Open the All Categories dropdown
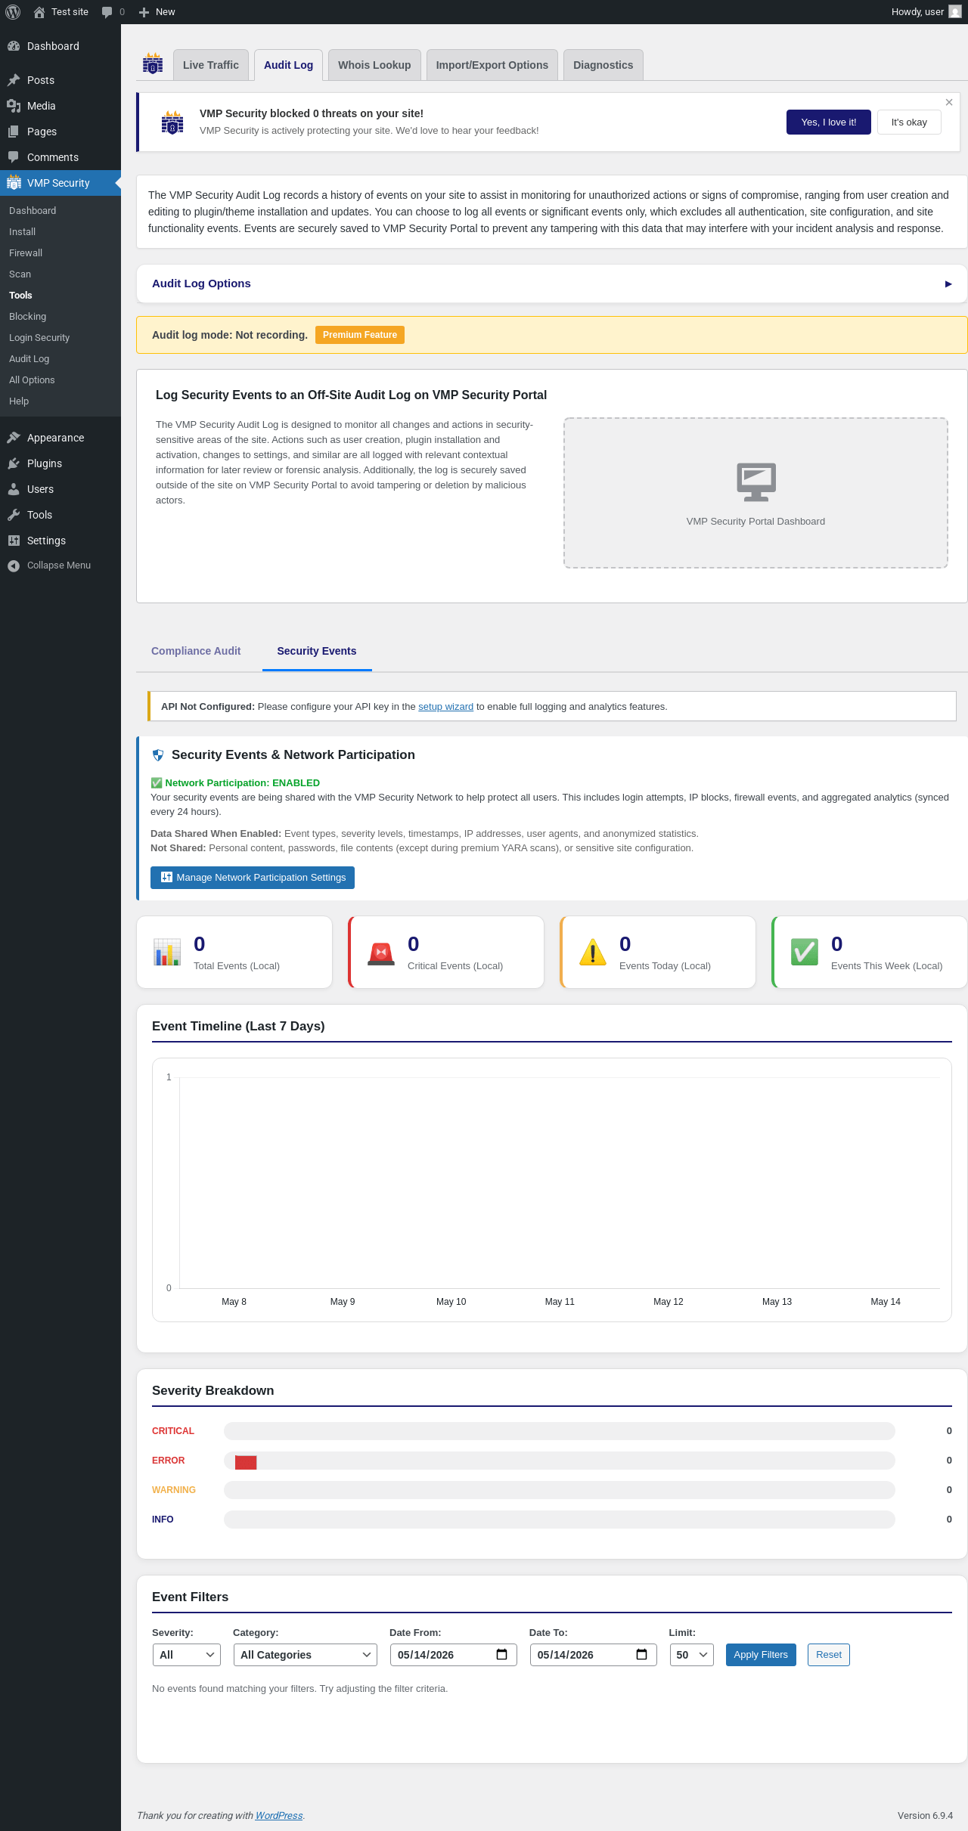This screenshot has height=1831, width=968. 306,1655
